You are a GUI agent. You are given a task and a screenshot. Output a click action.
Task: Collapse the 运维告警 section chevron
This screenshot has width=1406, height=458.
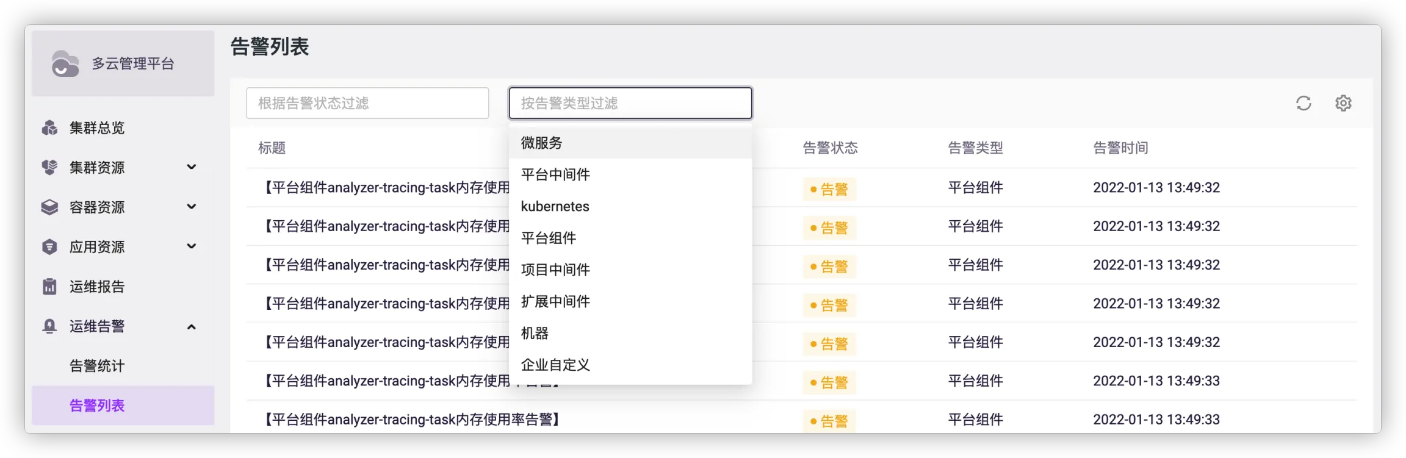point(191,327)
